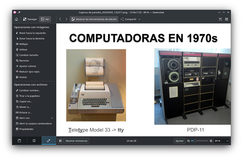Click the zoom in magnifier icon
243x159 pixels.
[x=211, y=141]
